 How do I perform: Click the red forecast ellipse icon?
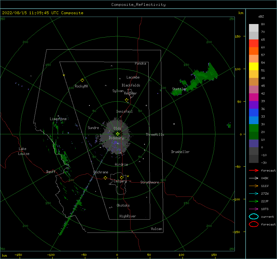[254, 224]
